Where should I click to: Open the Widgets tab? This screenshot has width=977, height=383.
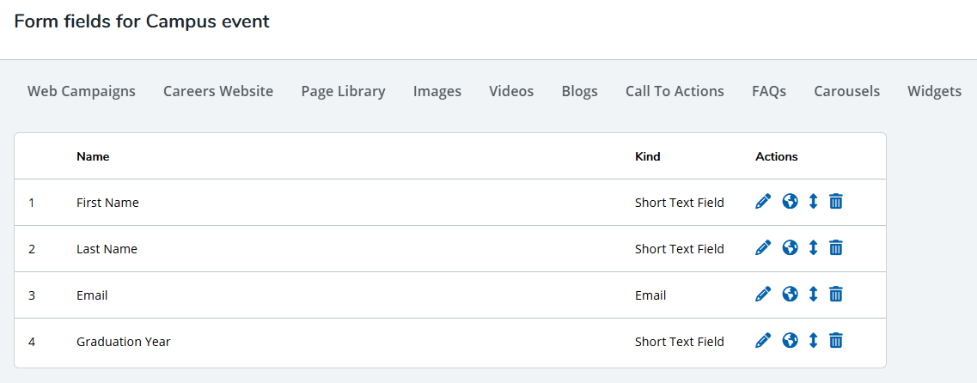[x=935, y=92]
